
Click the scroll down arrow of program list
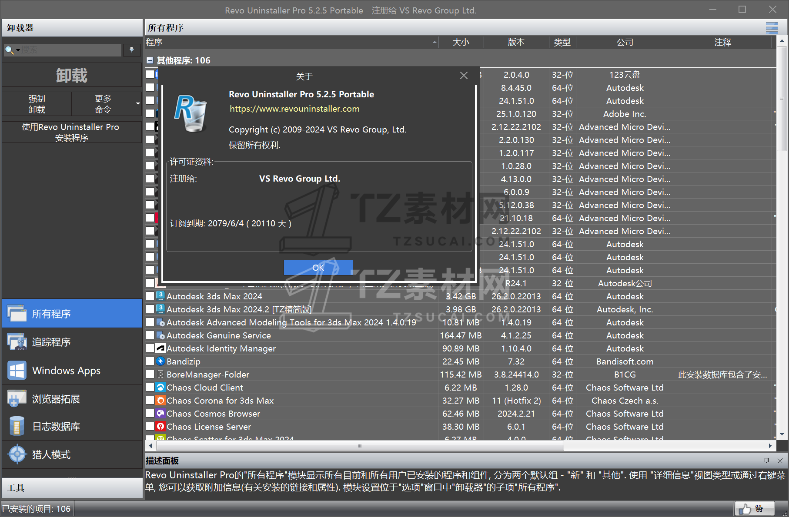[782, 434]
